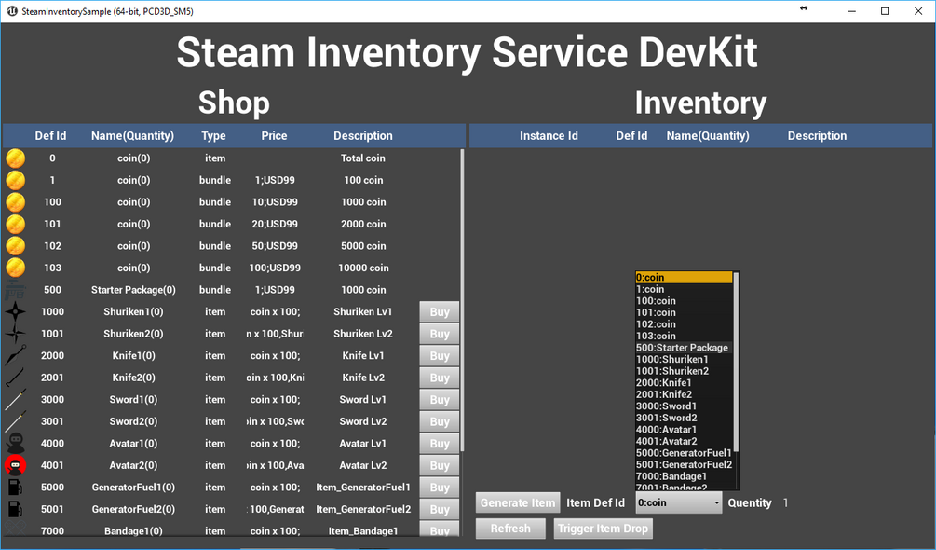Click the GeneratorFuel2 fuel pump icon

(x=16, y=509)
